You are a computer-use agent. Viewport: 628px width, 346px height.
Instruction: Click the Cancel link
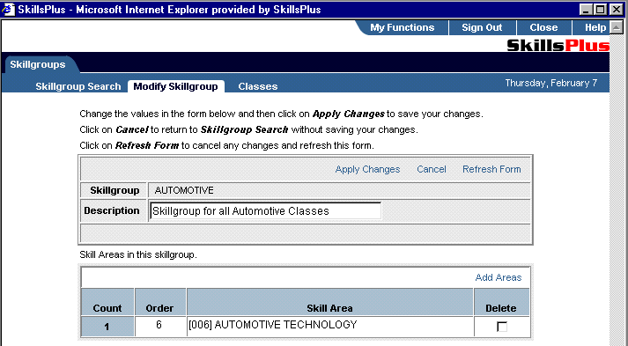coord(432,169)
